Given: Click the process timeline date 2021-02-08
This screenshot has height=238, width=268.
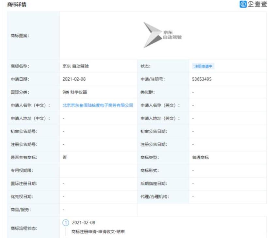Looking at the screenshot, I should (x=83, y=223).
